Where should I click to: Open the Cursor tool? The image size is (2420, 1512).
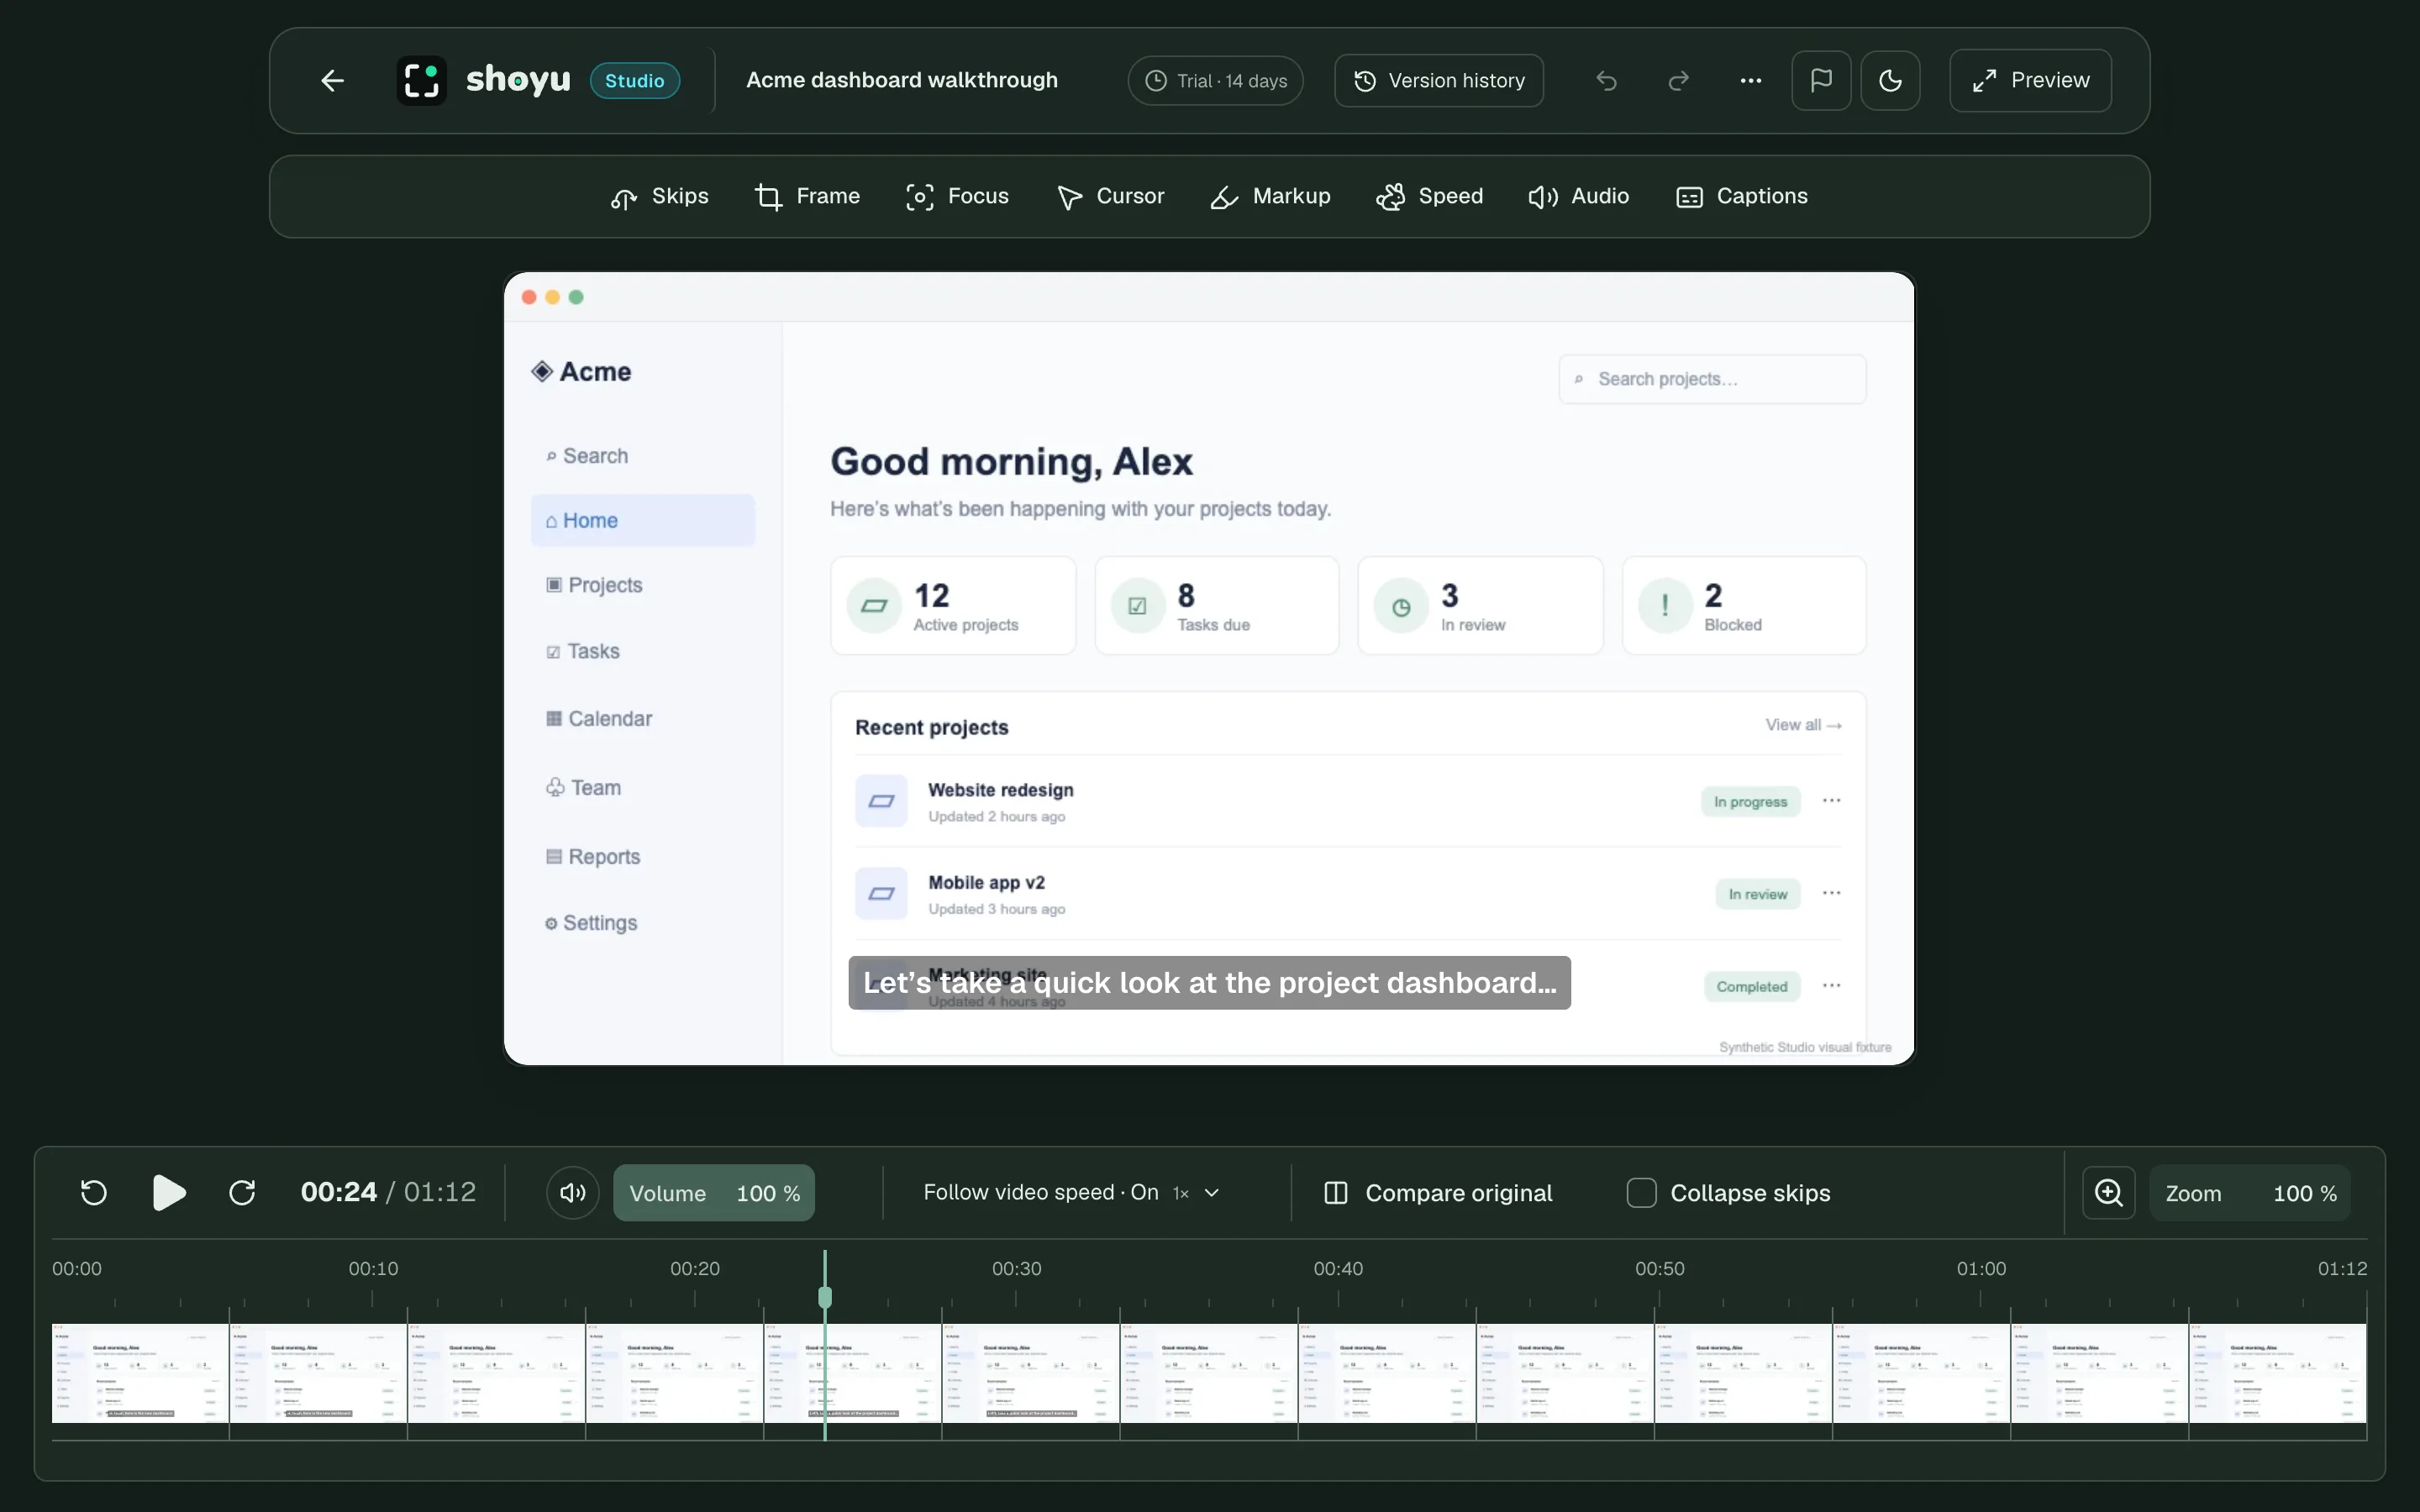point(1111,196)
